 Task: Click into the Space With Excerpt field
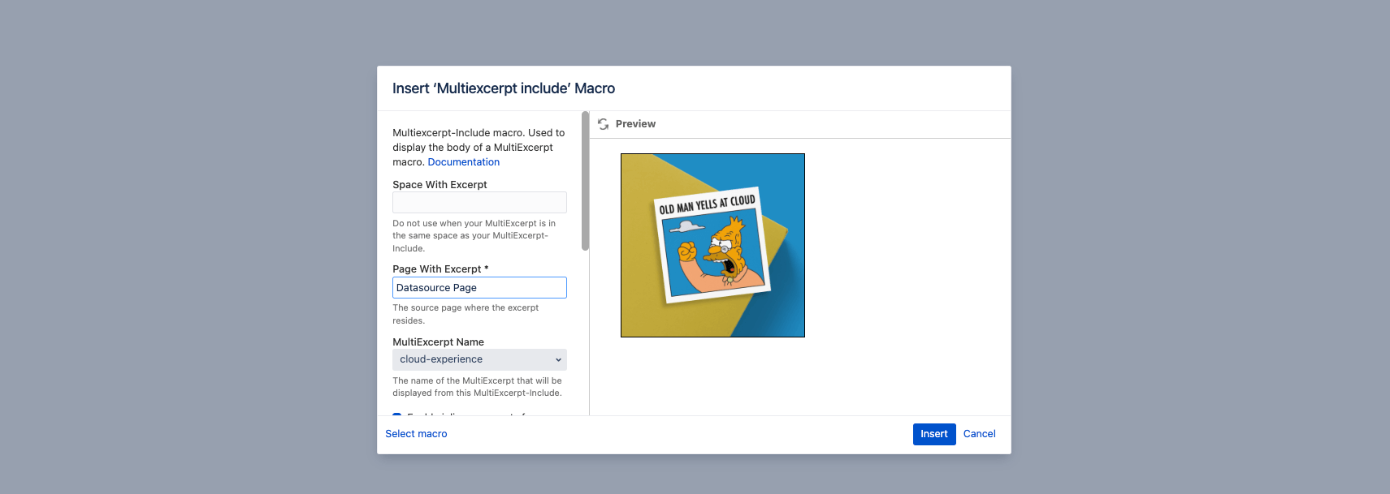[479, 203]
